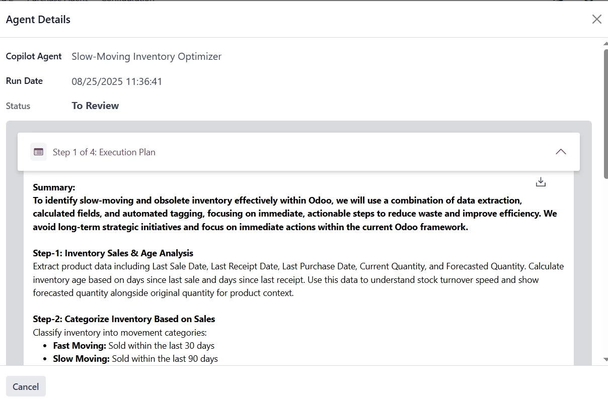Viewport: 608px width, 403px height.
Task: Close the Agent Details dialog
Action: pos(596,19)
